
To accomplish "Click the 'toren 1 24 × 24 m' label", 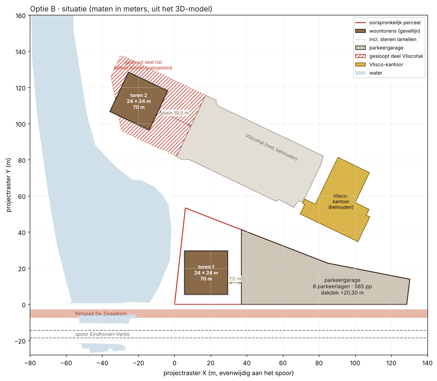I will pyautogui.click(x=206, y=273).
